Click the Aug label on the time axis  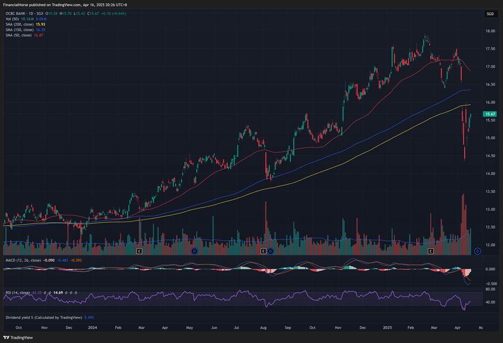(x=263, y=327)
